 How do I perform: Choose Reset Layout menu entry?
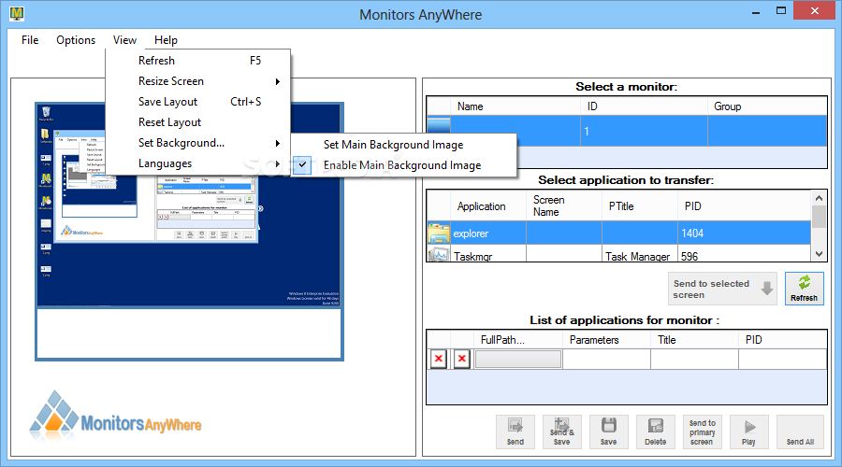point(198,122)
